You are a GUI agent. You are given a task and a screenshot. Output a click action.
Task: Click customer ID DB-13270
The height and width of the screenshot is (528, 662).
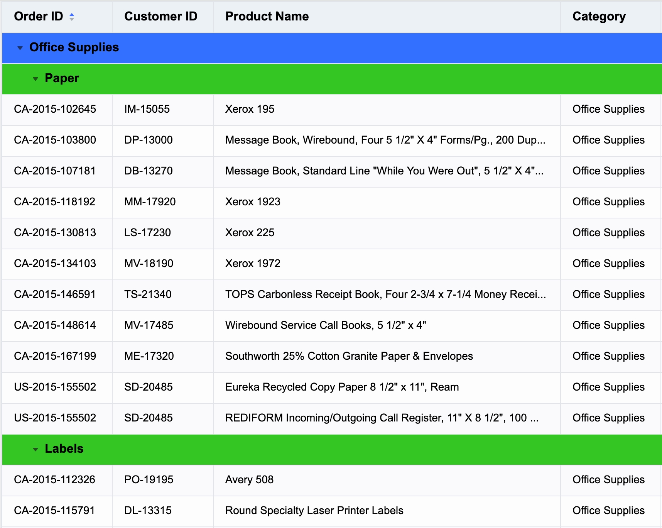click(x=163, y=171)
